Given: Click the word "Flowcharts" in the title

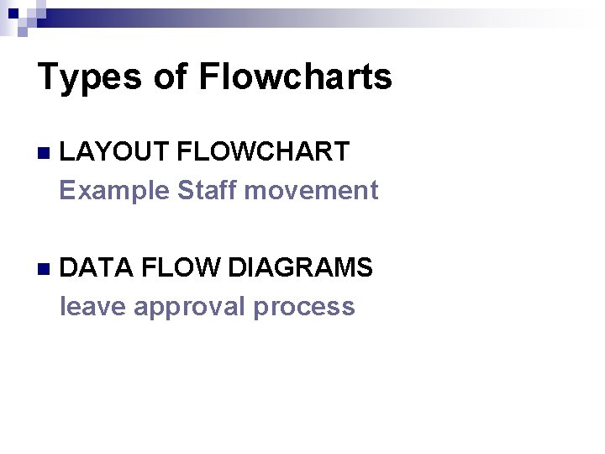Looking at the screenshot, I should pyautogui.click(x=296, y=77).
